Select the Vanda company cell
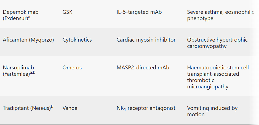The height and width of the screenshot is (125, 259). (70, 108)
